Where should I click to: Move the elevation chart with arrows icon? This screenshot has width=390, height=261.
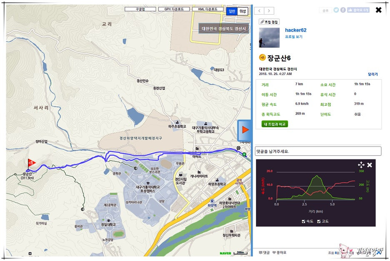coord(361,164)
